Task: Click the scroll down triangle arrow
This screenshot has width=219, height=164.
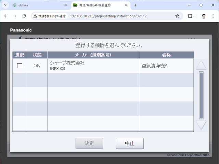Action: (x=201, y=125)
